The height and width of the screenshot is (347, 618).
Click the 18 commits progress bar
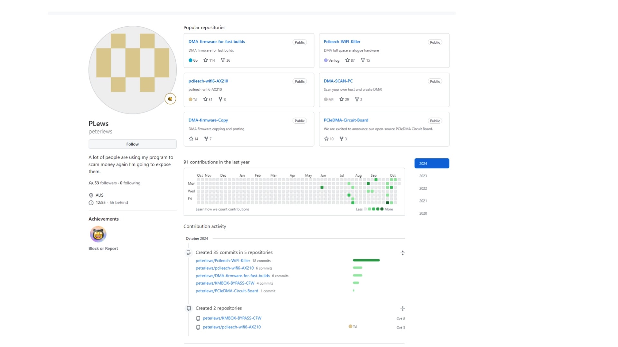pyautogui.click(x=366, y=260)
